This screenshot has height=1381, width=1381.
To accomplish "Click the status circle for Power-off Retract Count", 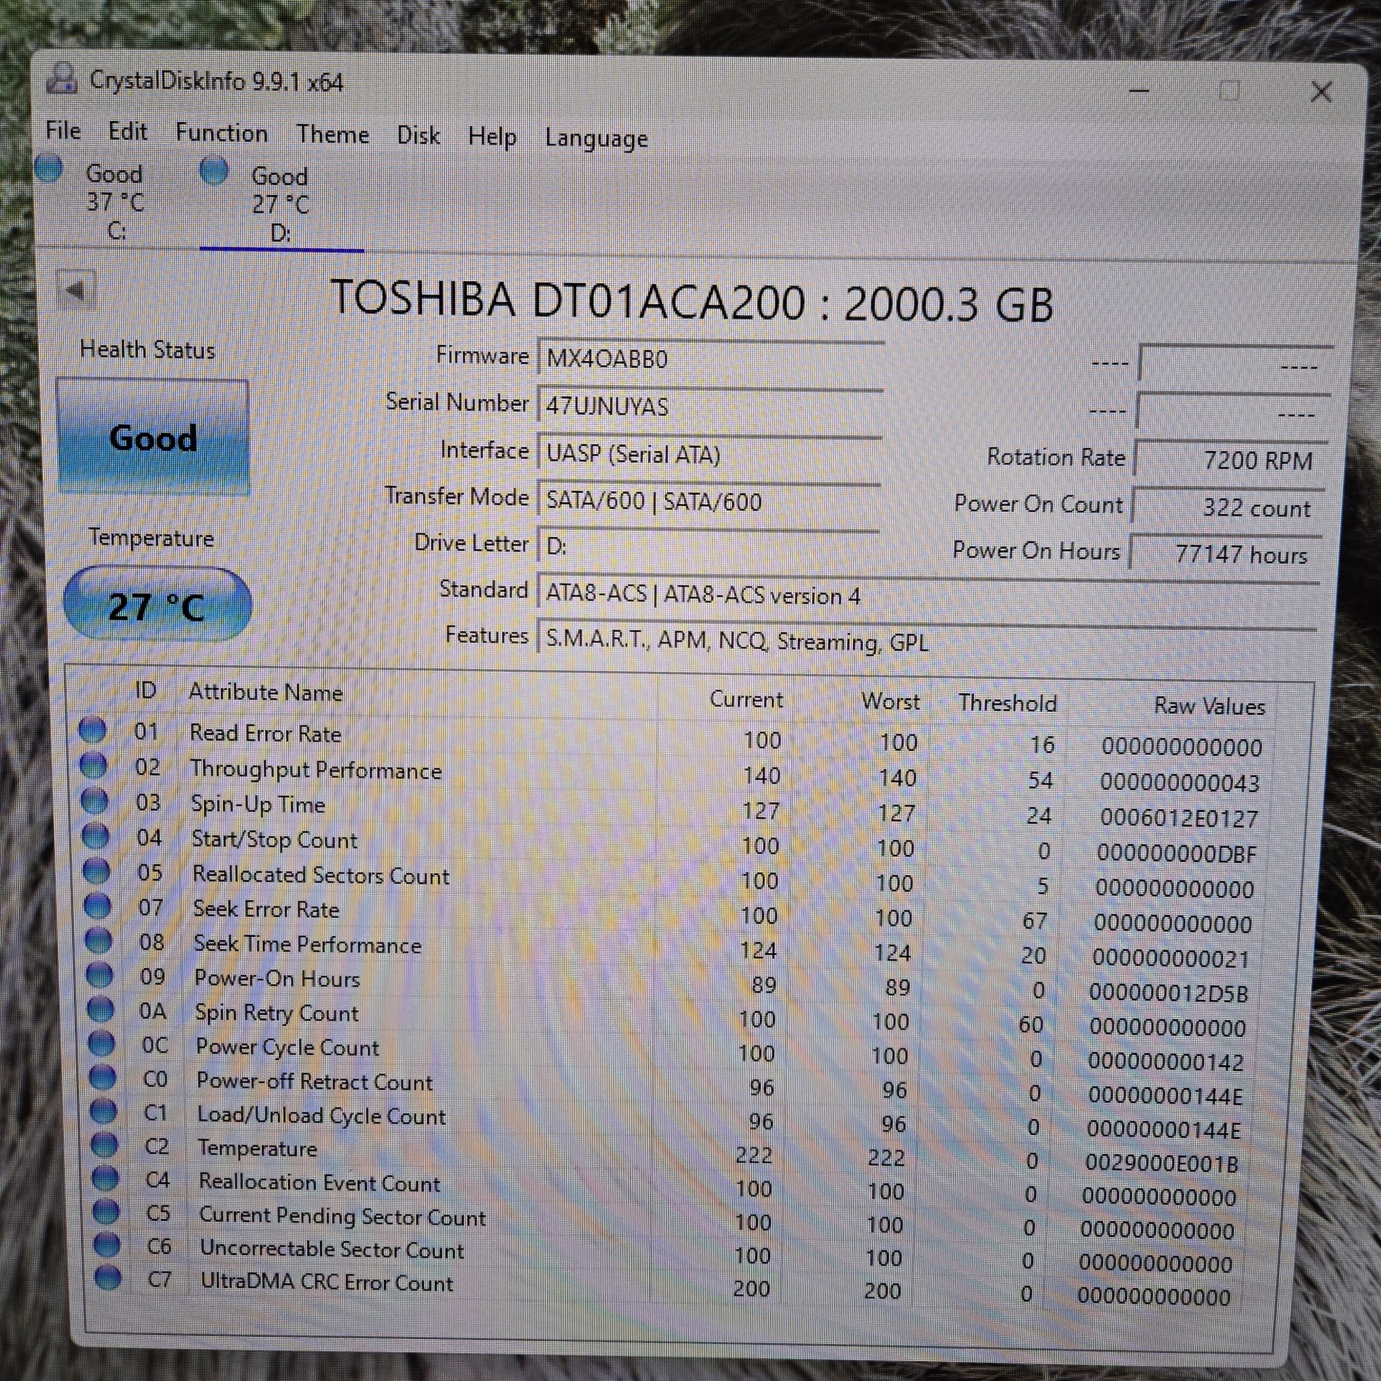I will pyautogui.click(x=102, y=1078).
